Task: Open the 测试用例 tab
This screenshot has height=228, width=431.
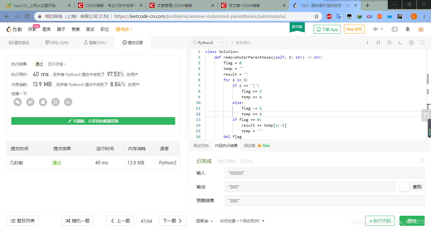Action: click(x=201, y=145)
